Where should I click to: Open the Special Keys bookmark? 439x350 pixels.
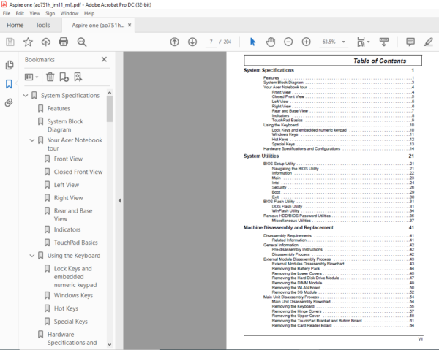(x=70, y=322)
